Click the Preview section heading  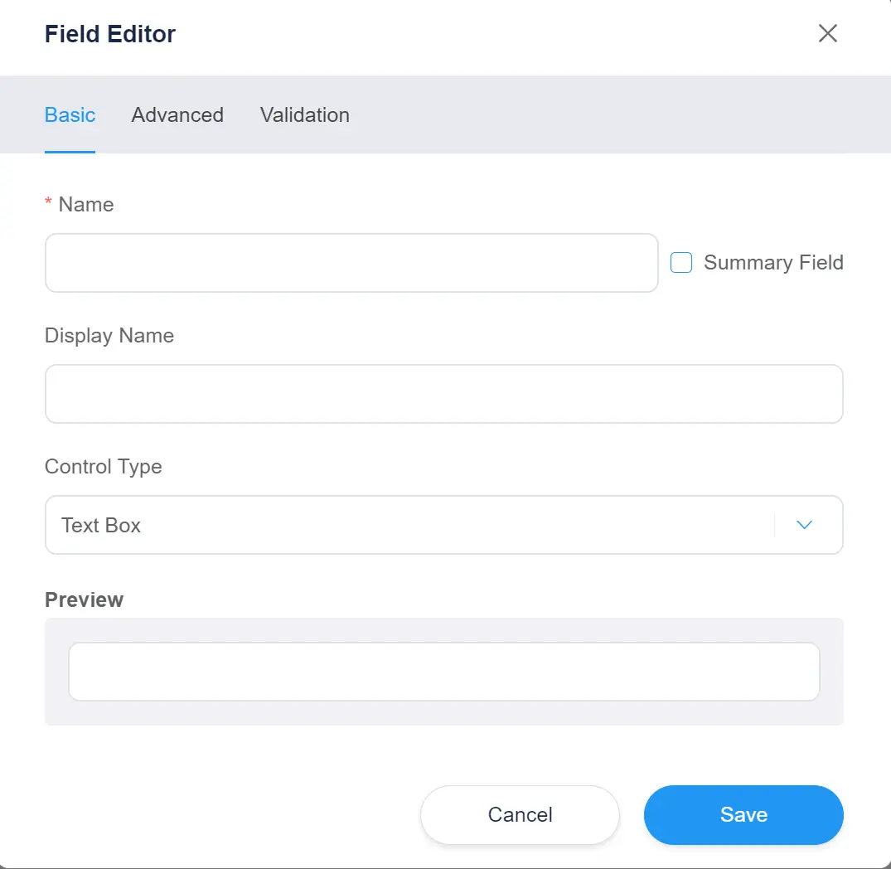point(84,600)
